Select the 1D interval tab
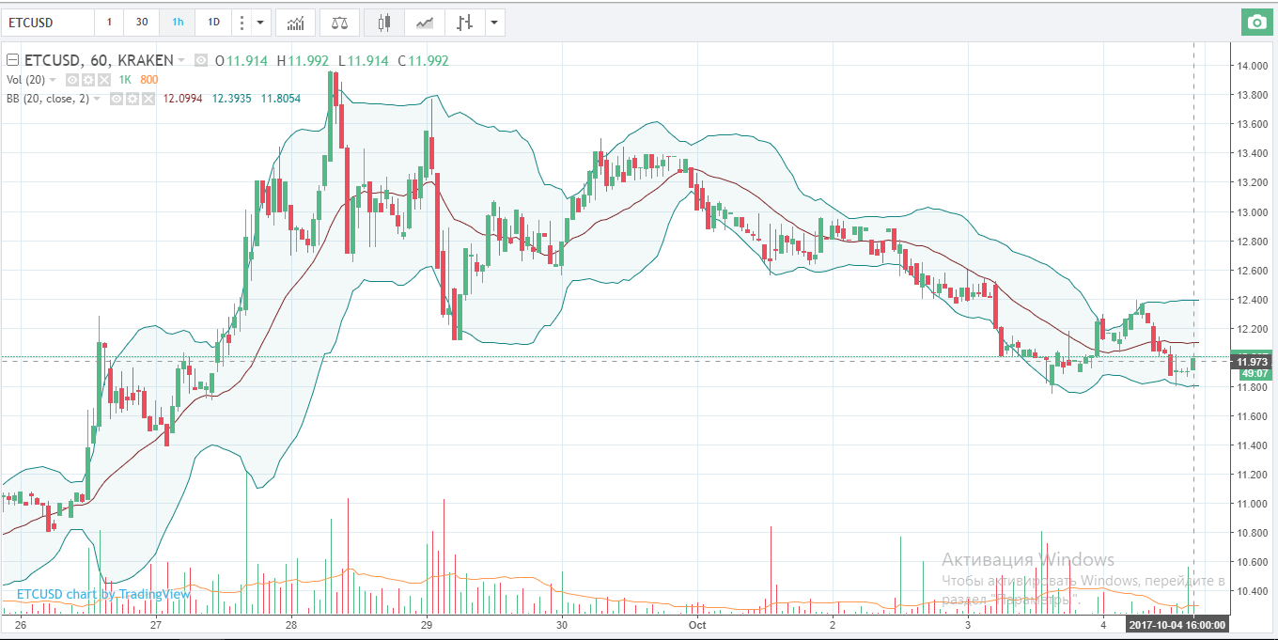The height and width of the screenshot is (640, 1278). click(213, 22)
